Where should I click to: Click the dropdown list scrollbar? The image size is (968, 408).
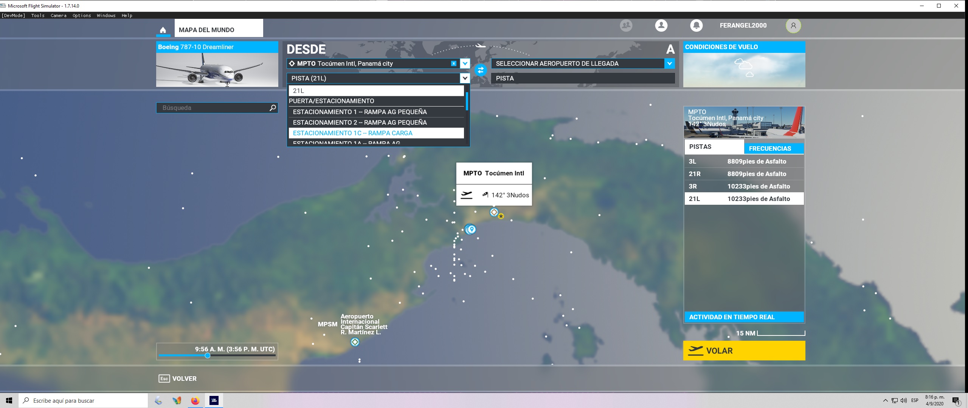(x=467, y=101)
